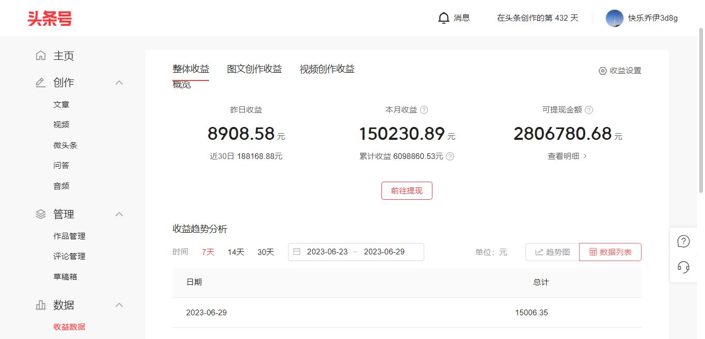
Task: Switch to the 图文创作收益 tab
Action: (x=254, y=69)
